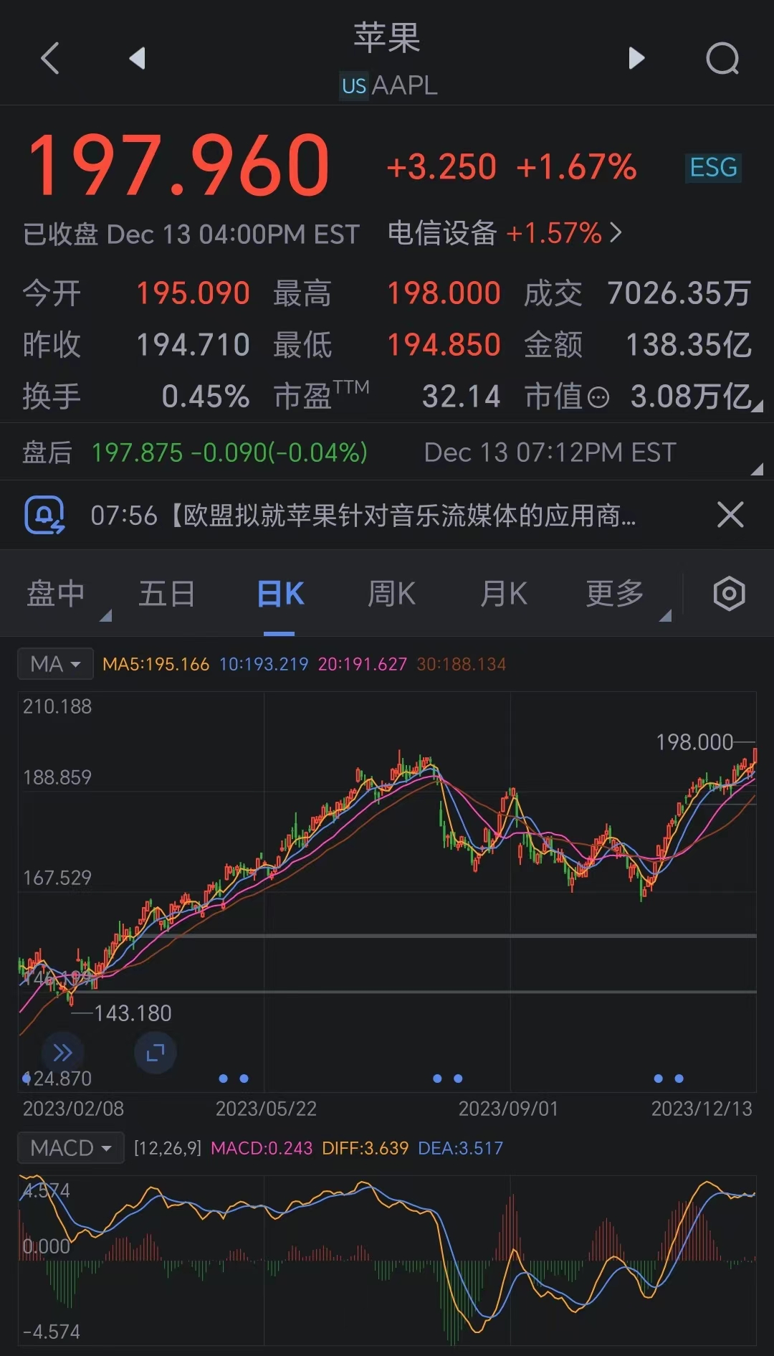Image resolution: width=774 pixels, height=1356 pixels.
Task: Expand the quote details corner triangle
Action: pos(758,406)
